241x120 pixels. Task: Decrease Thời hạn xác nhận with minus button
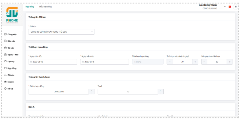click(170, 62)
